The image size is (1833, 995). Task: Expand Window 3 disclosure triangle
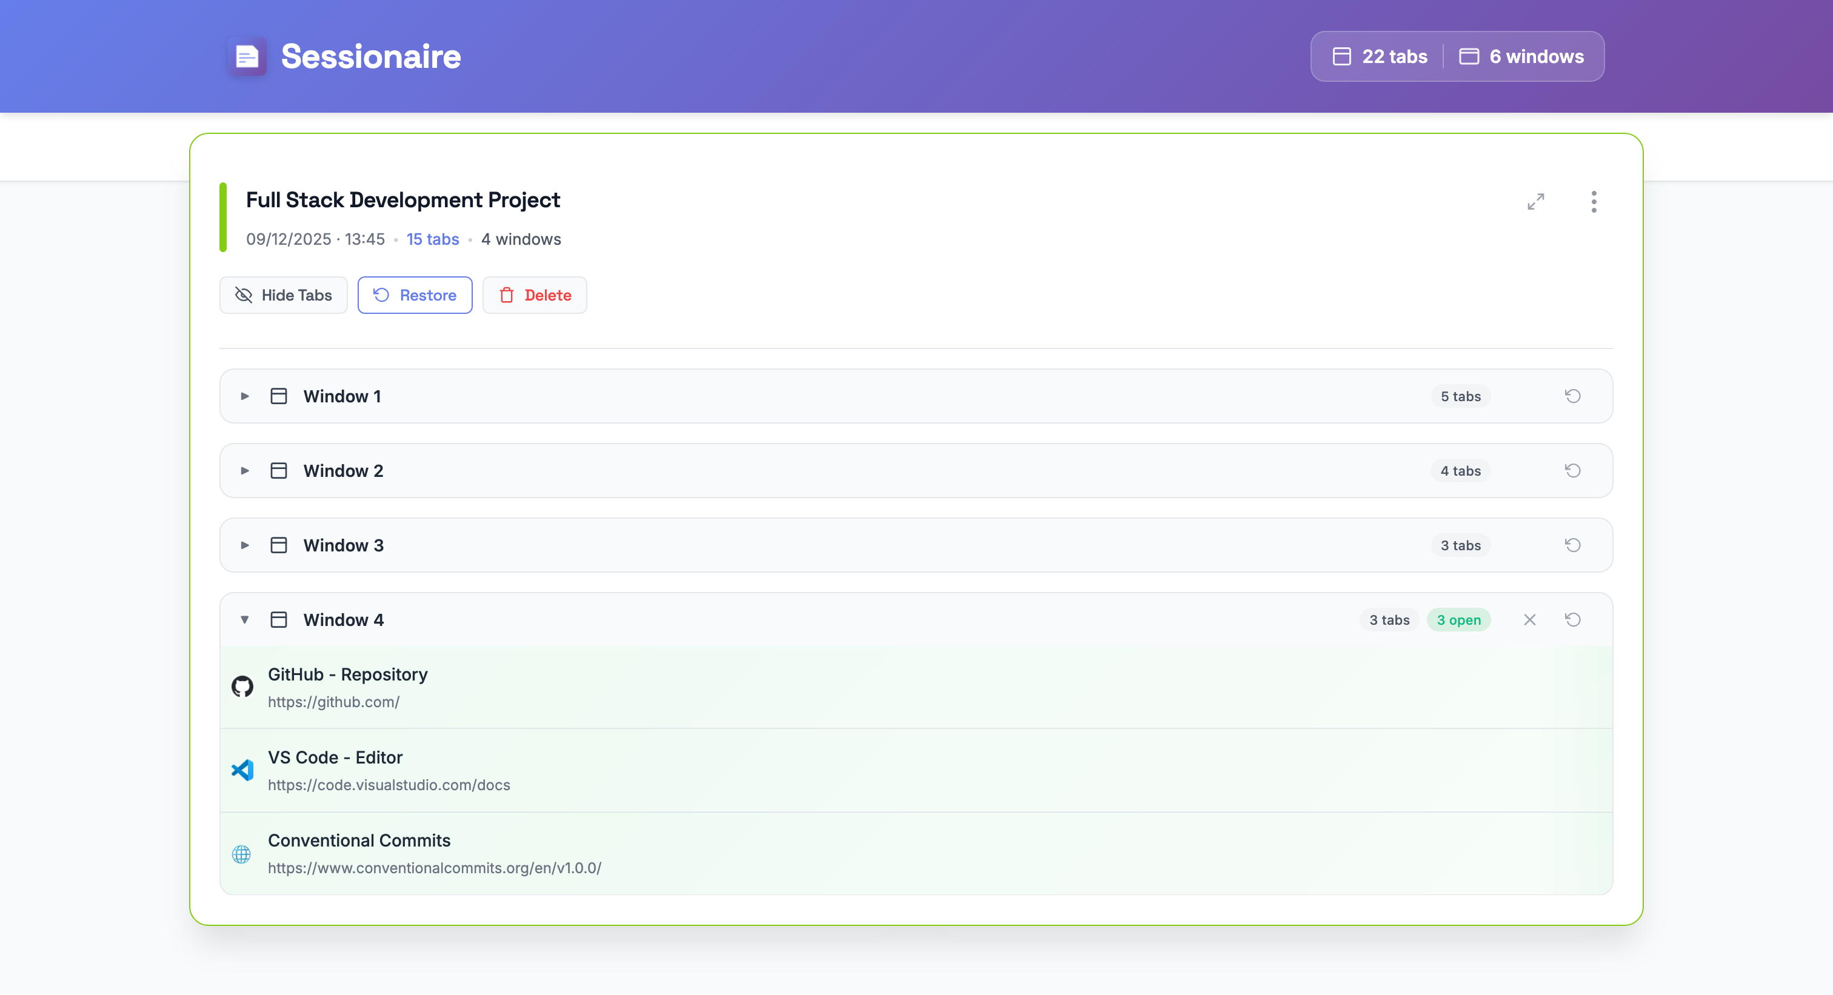click(x=244, y=545)
